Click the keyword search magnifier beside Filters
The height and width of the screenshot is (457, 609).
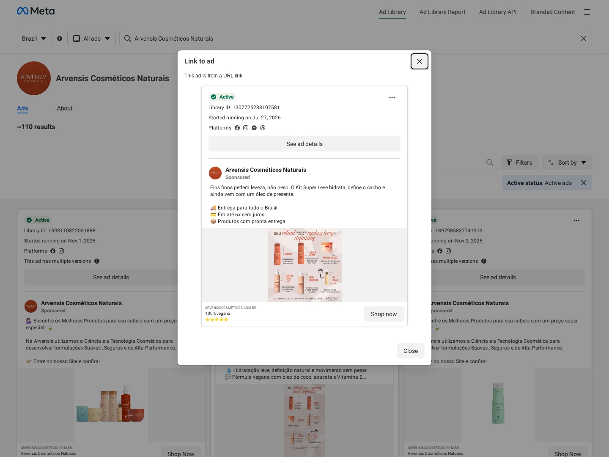pyautogui.click(x=490, y=162)
